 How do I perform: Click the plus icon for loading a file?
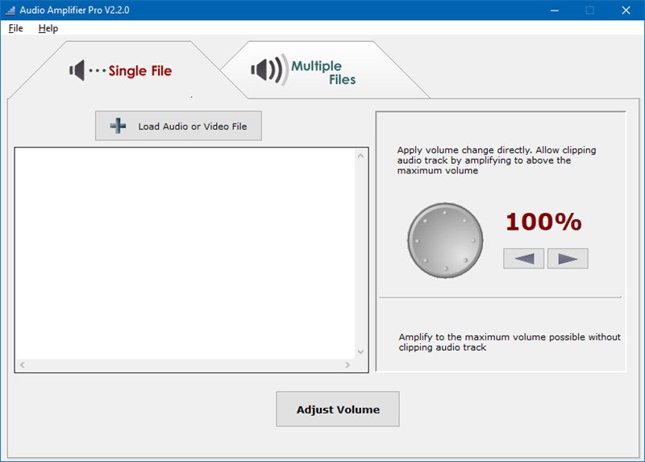pos(119,126)
